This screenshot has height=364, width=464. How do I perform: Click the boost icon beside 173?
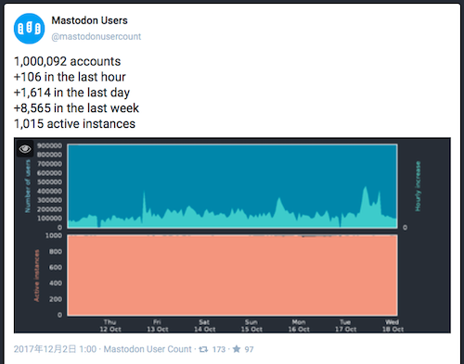[x=203, y=349]
